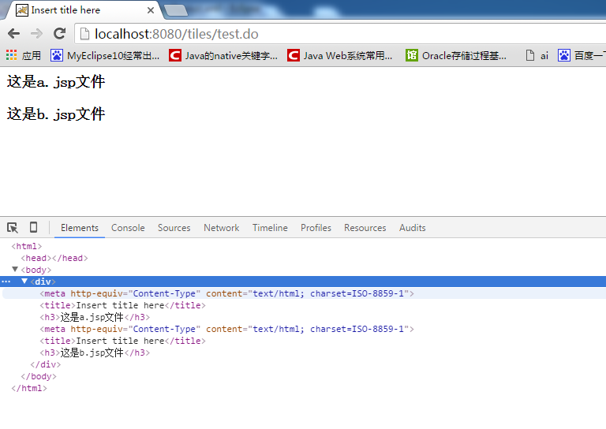
Task: Open the MyEclipse10 bookmark
Action: 105,55
